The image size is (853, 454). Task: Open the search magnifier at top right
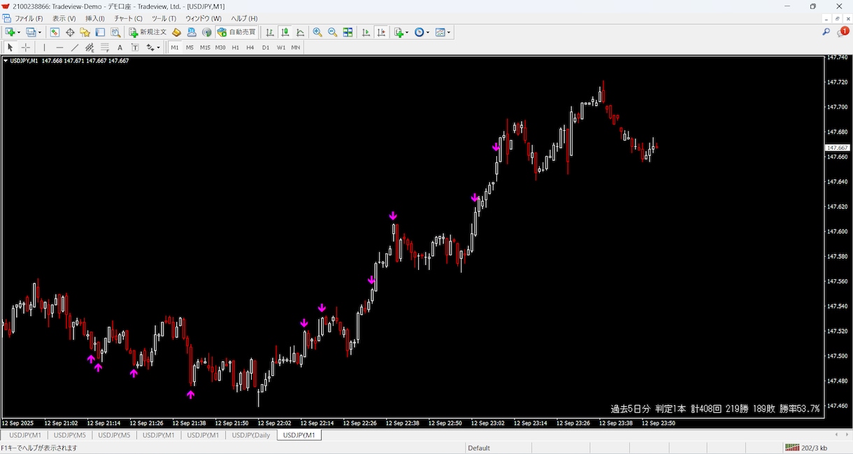point(826,32)
